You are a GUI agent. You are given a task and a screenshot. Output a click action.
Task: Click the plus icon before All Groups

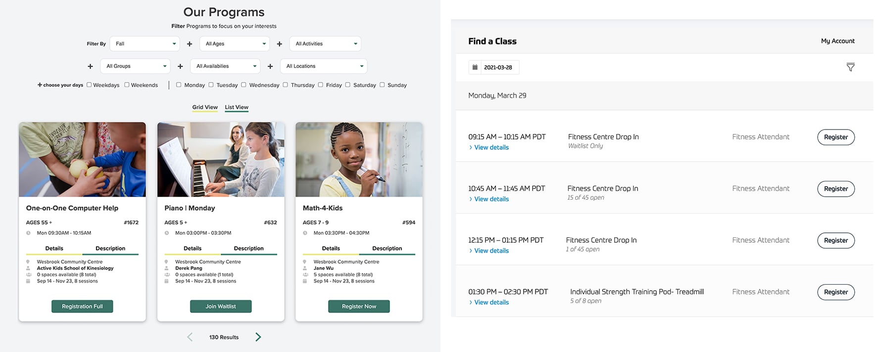pos(90,66)
